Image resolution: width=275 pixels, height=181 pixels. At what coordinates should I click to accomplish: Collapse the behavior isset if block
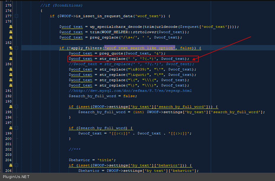(17, 165)
